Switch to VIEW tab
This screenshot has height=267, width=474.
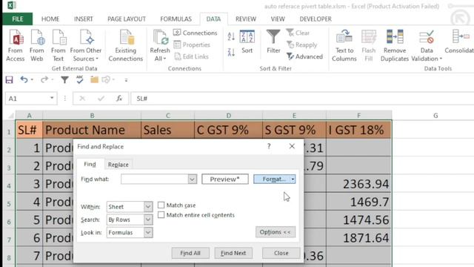[x=278, y=19]
